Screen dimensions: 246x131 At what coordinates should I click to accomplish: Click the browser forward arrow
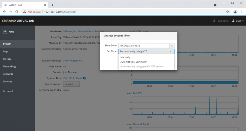(x=11, y=12)
